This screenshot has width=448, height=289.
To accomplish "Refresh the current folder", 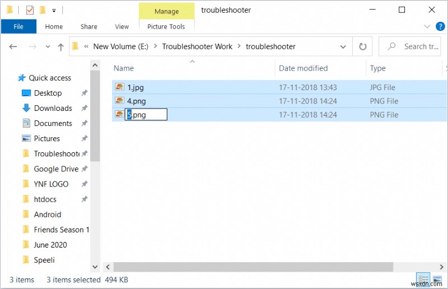I will click(362, 46).
